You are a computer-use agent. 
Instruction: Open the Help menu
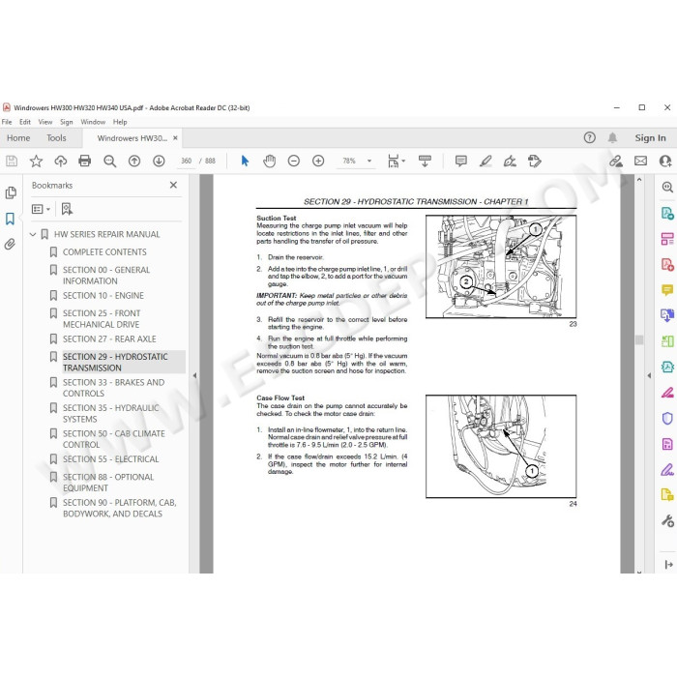(120, 122)
